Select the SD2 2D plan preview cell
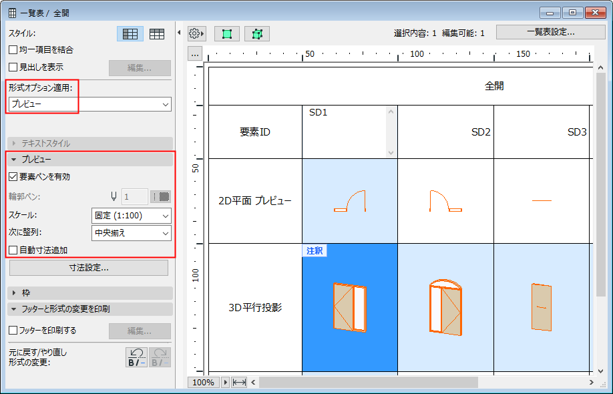This screenshot has height=394, width=613. pyautogui.click(x=445, y=201)
